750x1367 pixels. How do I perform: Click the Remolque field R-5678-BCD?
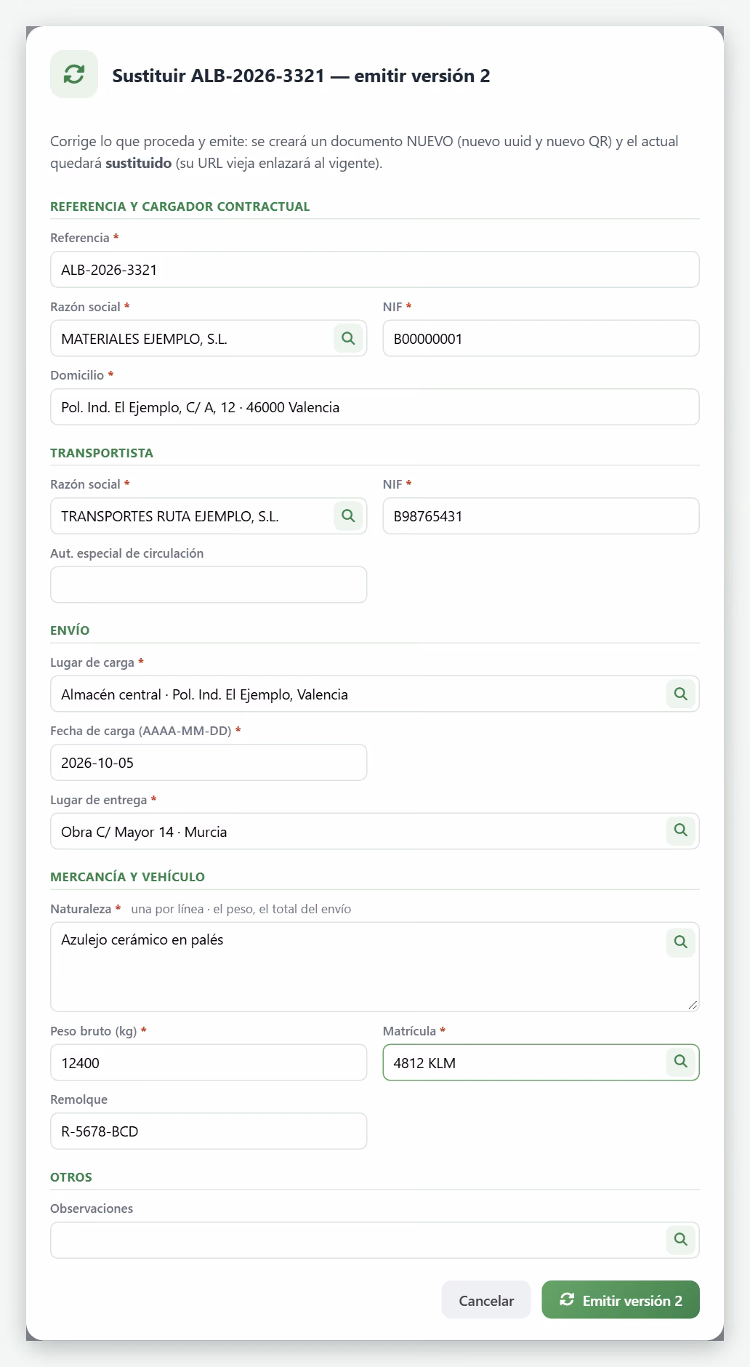(x=209, y=1131)
